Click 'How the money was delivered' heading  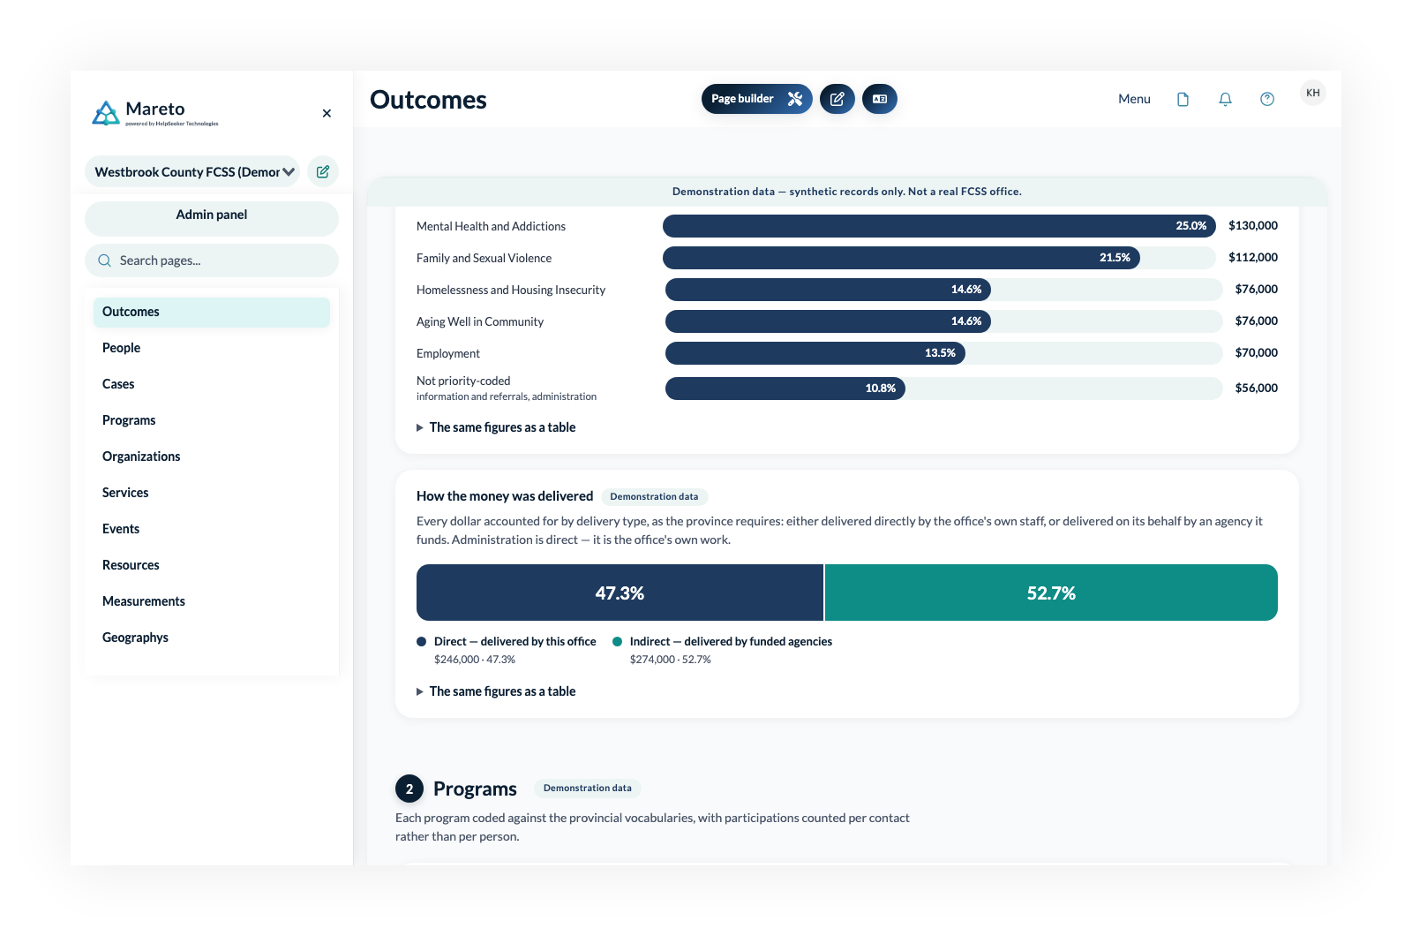(x=505, y=496)
